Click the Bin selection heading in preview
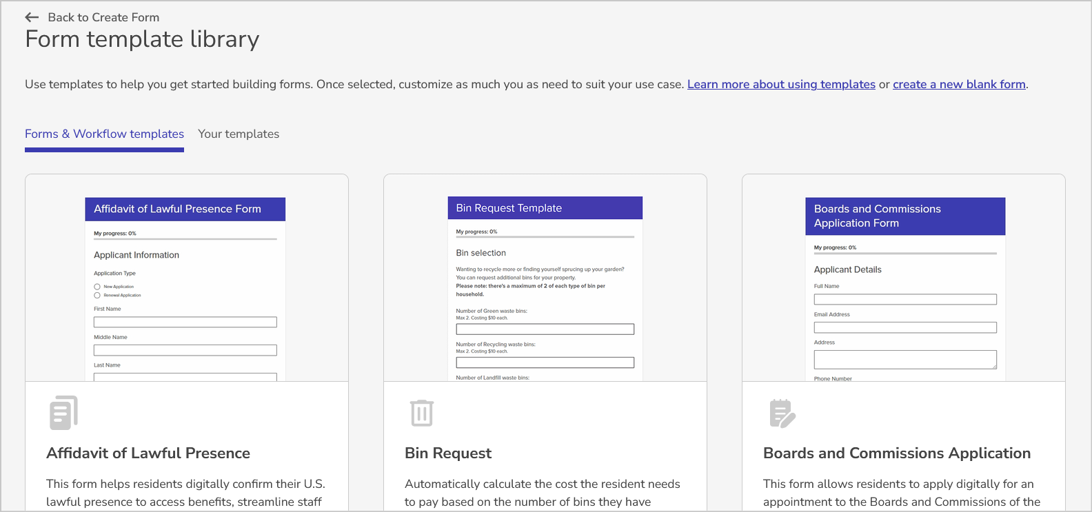Image resolution: width=1092 pixels, height=512 pixels. [481, 253]
